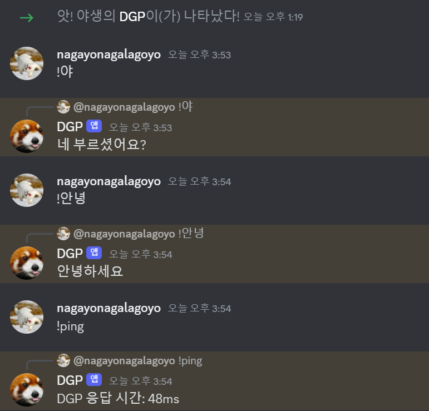
Task: Select the message text DGP 응답 시간: 48ms
Action: tap(118, 398)
